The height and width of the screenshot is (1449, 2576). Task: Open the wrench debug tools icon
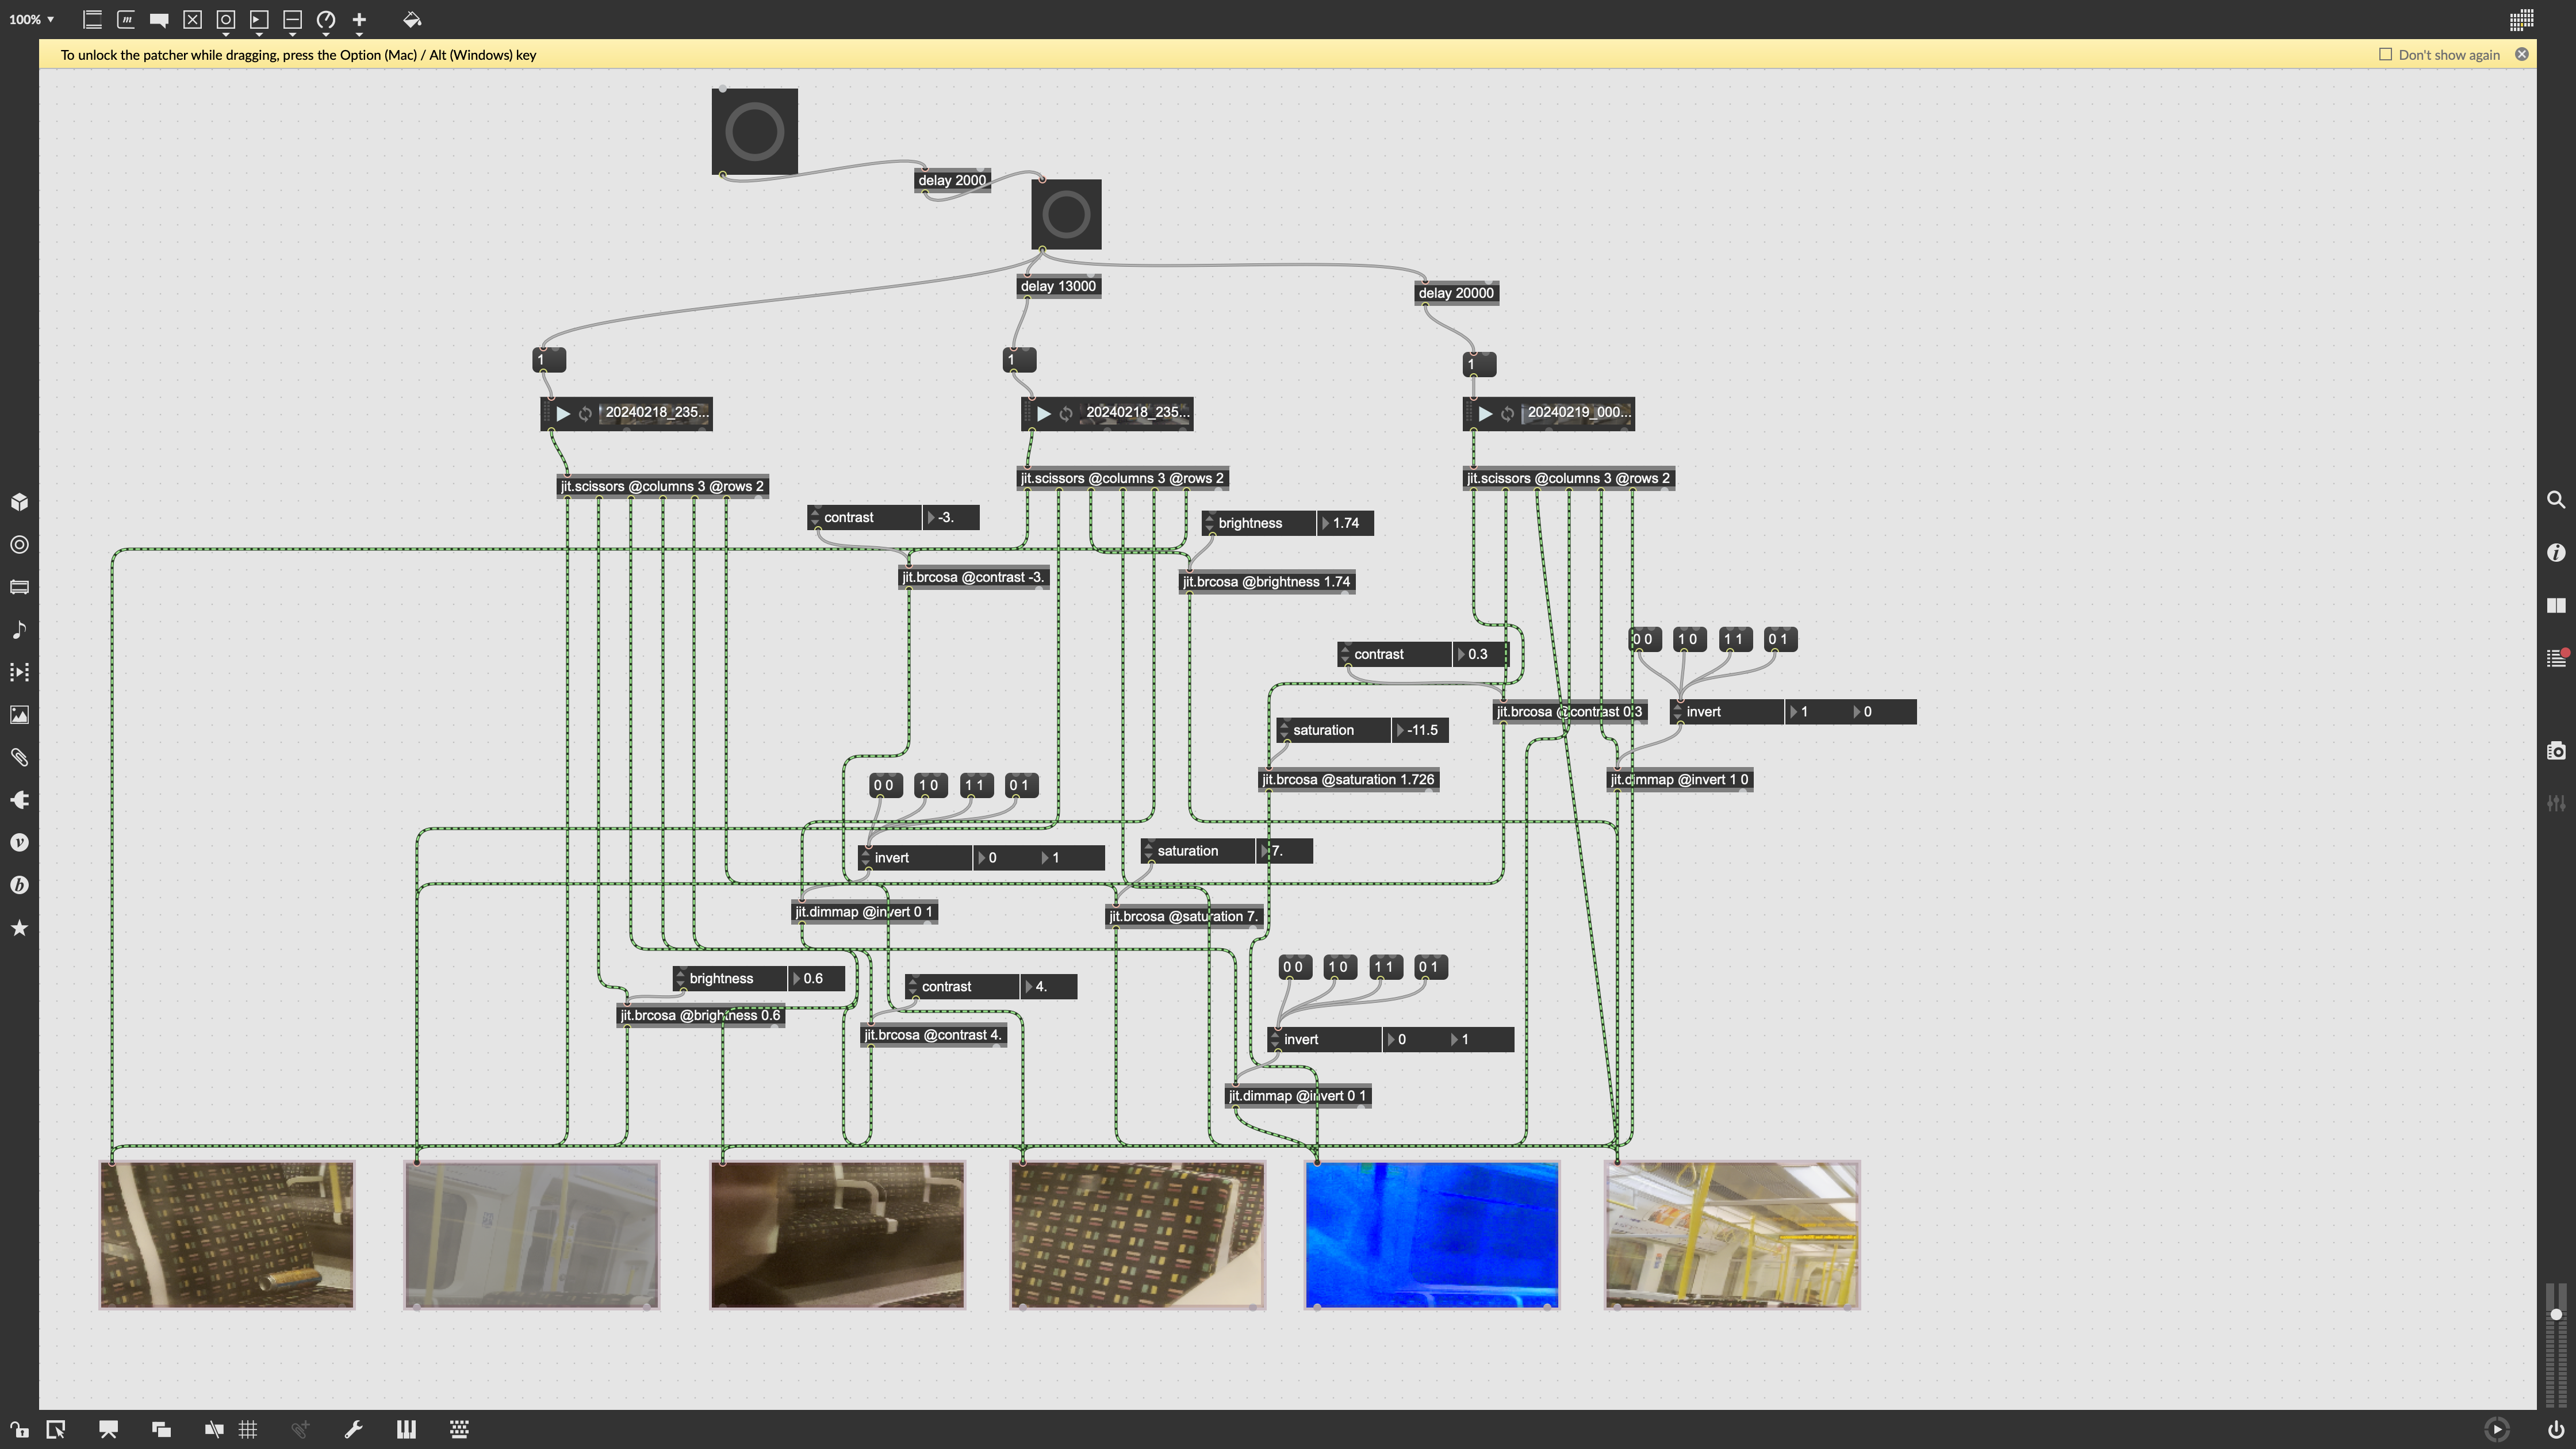coord(353,1429)
